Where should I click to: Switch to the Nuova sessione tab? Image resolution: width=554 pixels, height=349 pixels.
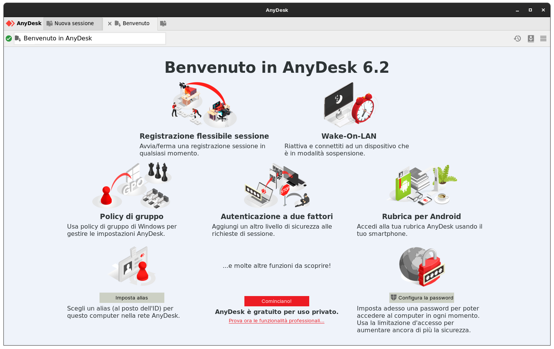74,23
